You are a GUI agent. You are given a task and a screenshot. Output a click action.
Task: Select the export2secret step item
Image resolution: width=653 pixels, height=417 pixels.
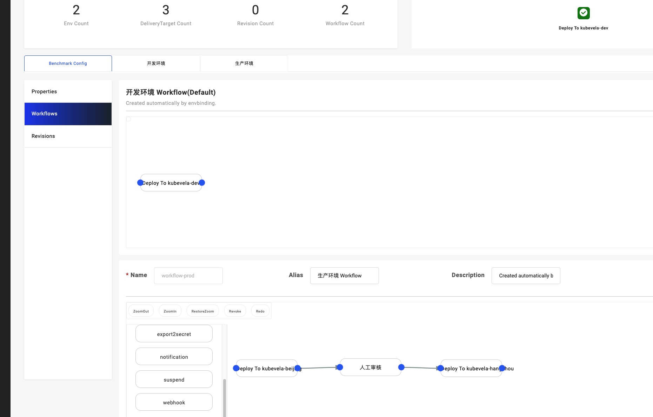tap(174, 334)
